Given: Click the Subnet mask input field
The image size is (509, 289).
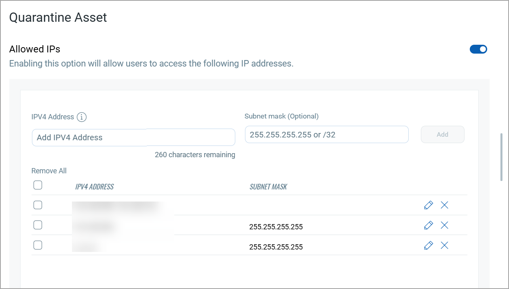Looking at the screenshot, I should point(327,135).
